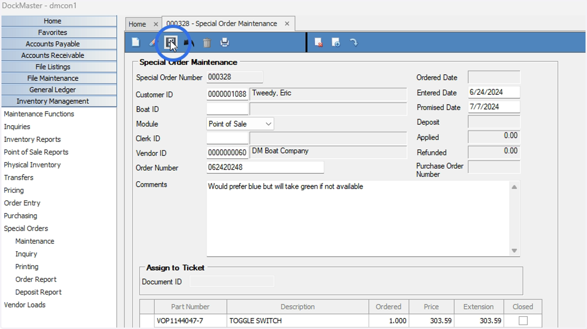Viewport: 587px width, 329px height.
Task: Click the customer name field Tweedy, Eric
Action: pyautogui.click(x=328, y=94)
